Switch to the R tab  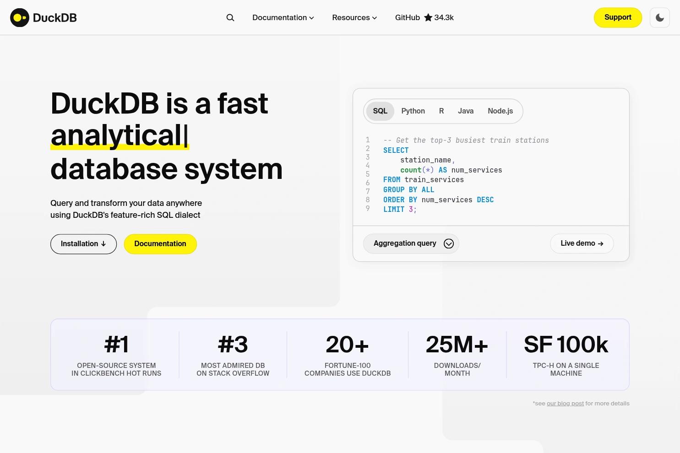pyautogui.click(x=441, y=111)
